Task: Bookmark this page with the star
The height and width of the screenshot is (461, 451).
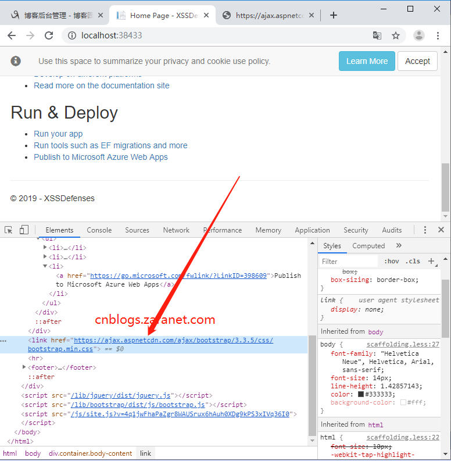Action: pos(396,35)
